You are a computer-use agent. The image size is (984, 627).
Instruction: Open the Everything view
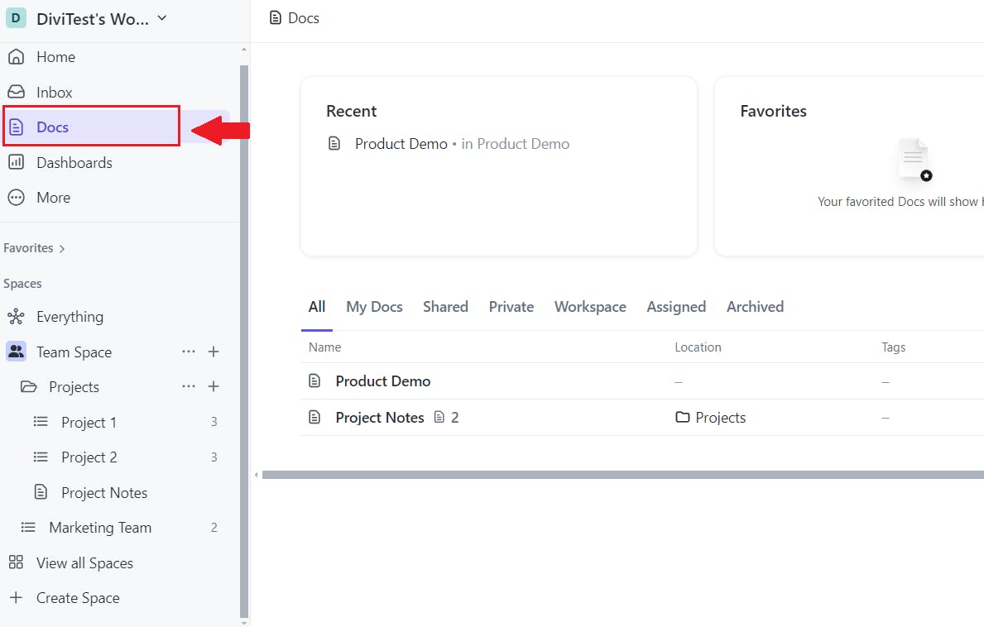tap(70, 316)
